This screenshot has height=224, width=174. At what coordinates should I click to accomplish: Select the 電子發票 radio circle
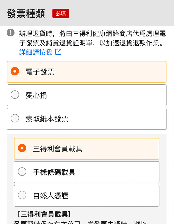coord(15,71)
